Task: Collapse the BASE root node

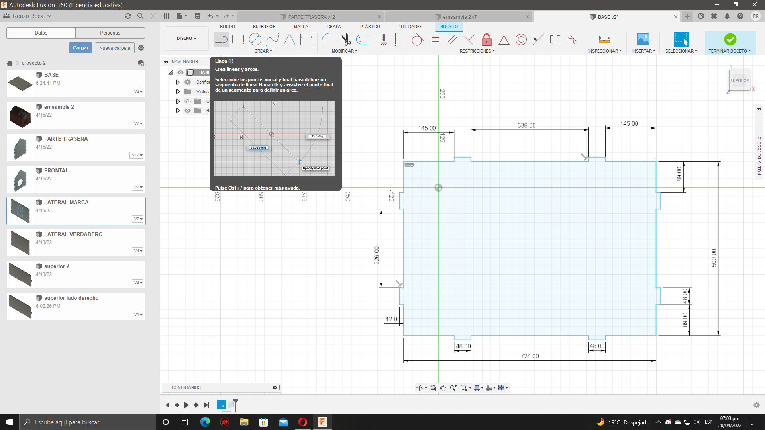Action: click(171, 72)
